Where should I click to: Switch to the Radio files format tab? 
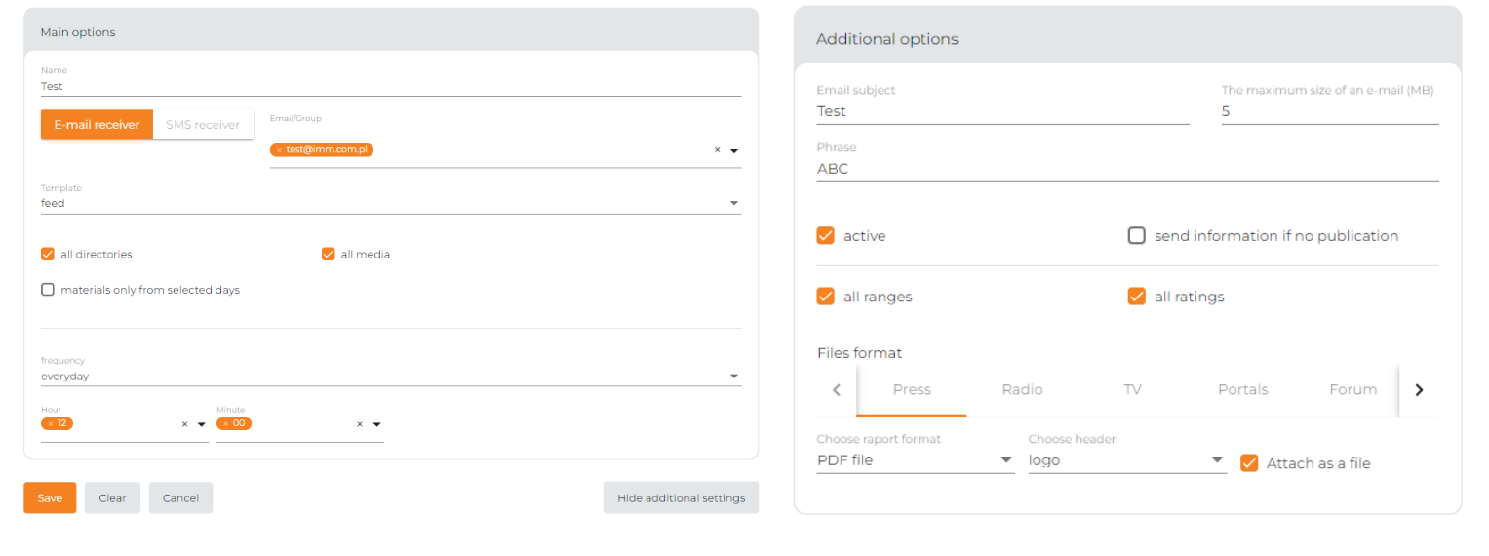[1022, 389]
